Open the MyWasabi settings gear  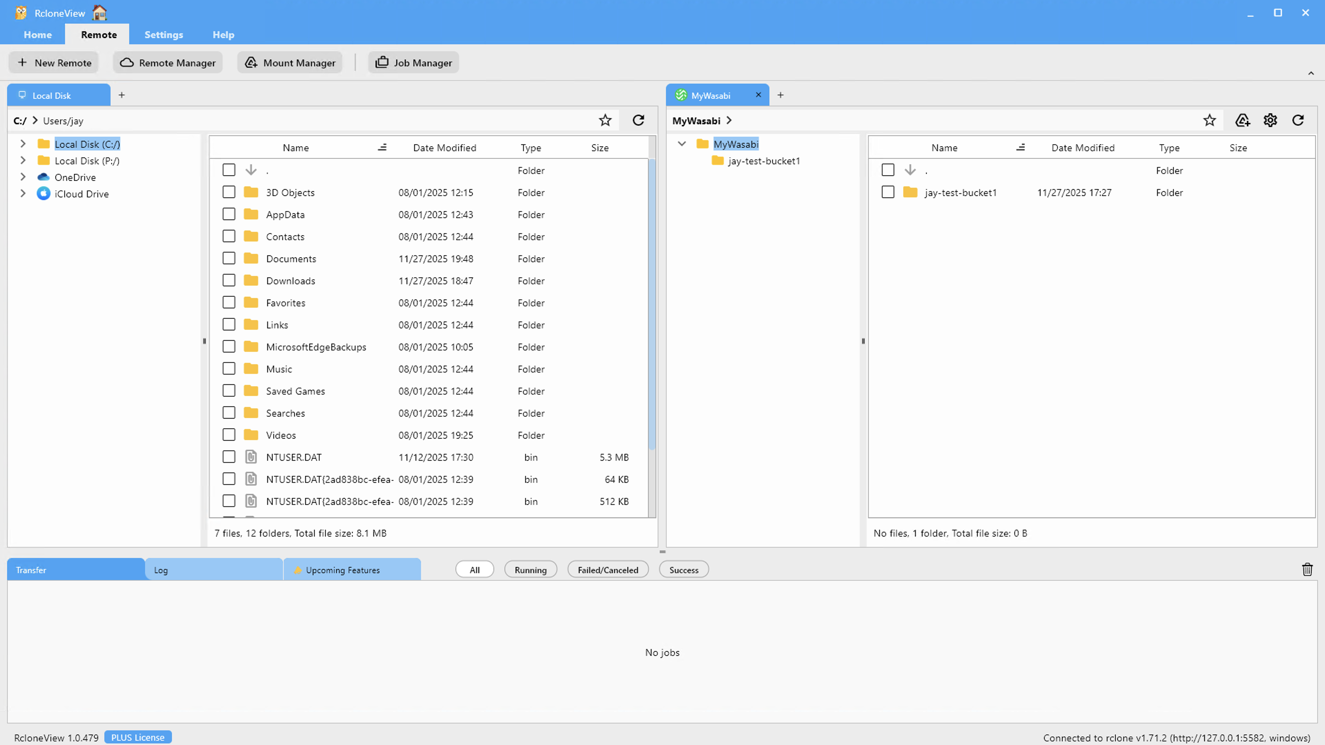1270,120
